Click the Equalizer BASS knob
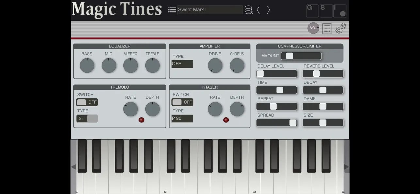This screenshot has height=194, width=420. 87,65
